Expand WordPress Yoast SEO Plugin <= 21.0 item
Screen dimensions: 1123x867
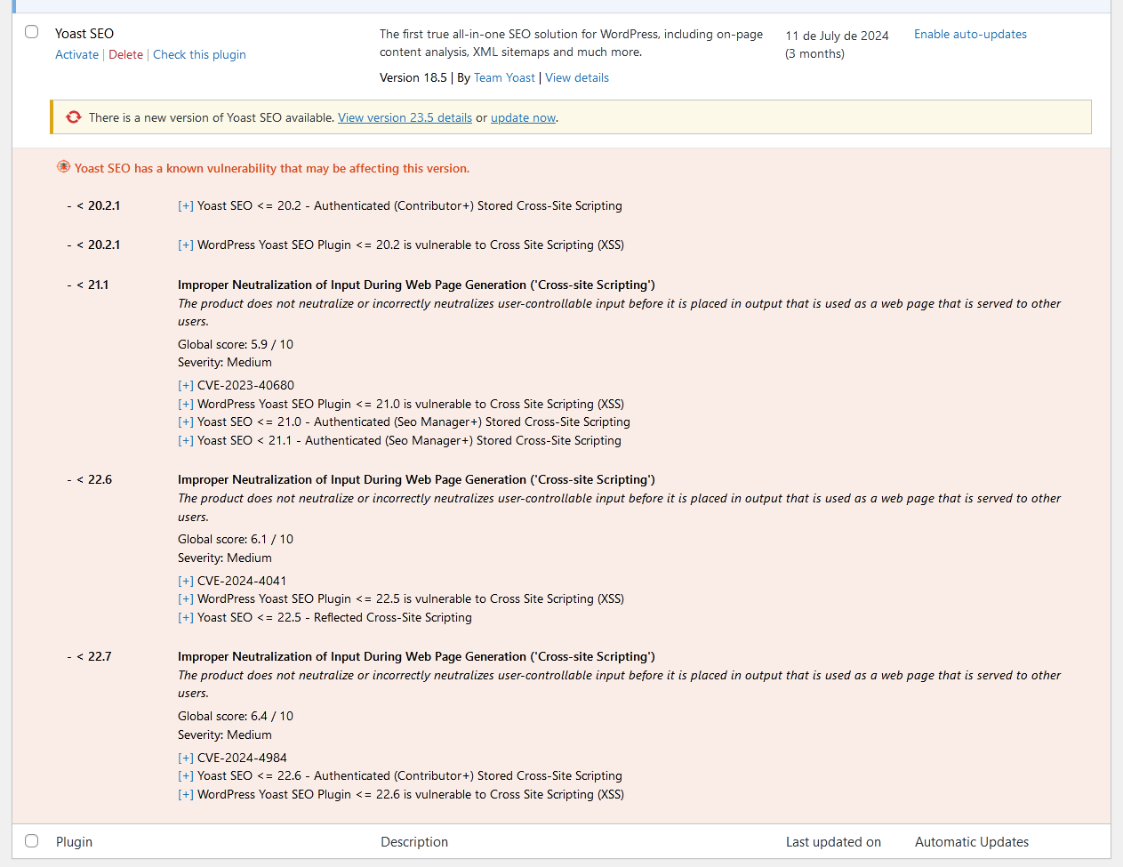(186, 405)
